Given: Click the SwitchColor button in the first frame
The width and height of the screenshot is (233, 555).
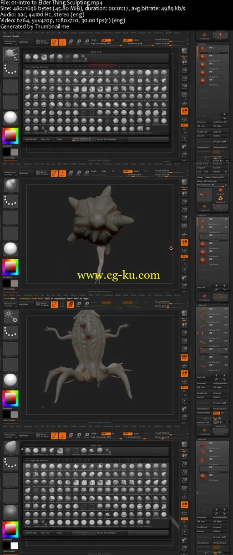Looking at the screenshot, I should tap(9, 158).
